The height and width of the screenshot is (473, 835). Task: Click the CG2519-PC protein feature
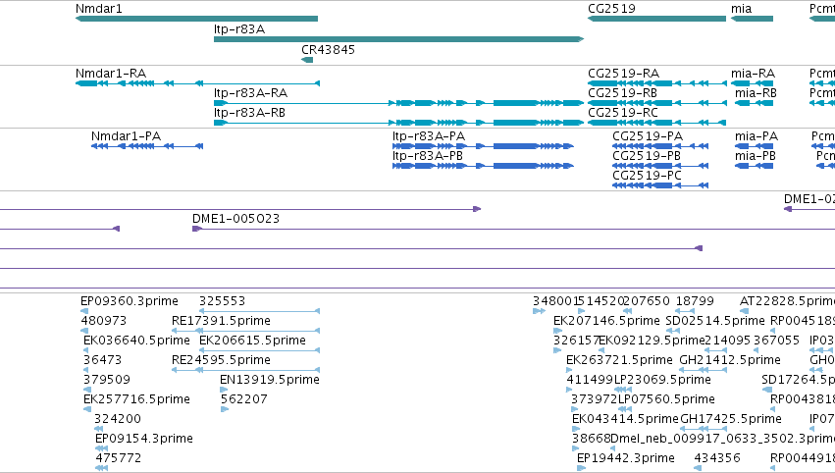pyautogui.click(x=660, y=185)
